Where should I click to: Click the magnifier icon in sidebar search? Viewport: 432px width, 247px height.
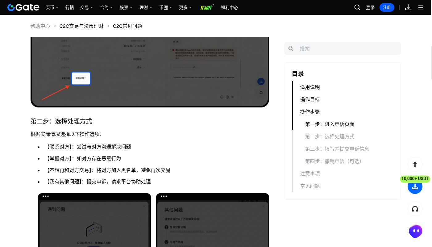(291, 48)
